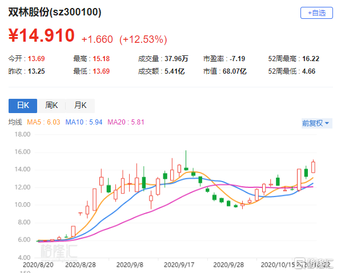Click the 2020/9/28 date axis label
This screenshot has height=273, width=337.
[228, 265]
